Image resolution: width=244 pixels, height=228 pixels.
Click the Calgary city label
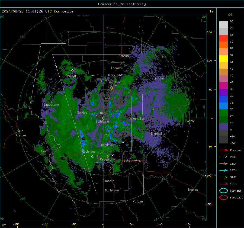point(106,159)
